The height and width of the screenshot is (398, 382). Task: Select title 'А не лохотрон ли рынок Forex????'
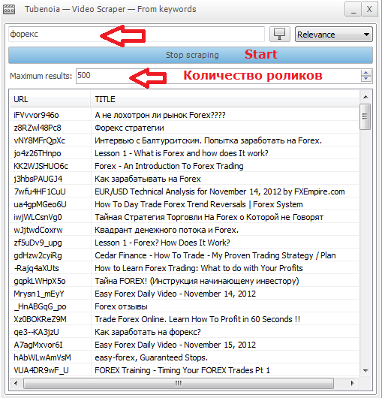[x=160, y=115]
